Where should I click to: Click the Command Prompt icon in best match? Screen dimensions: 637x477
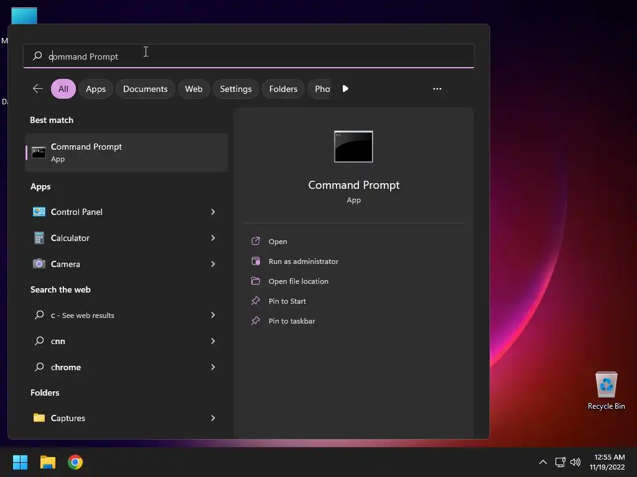click(x=39, y=153)
